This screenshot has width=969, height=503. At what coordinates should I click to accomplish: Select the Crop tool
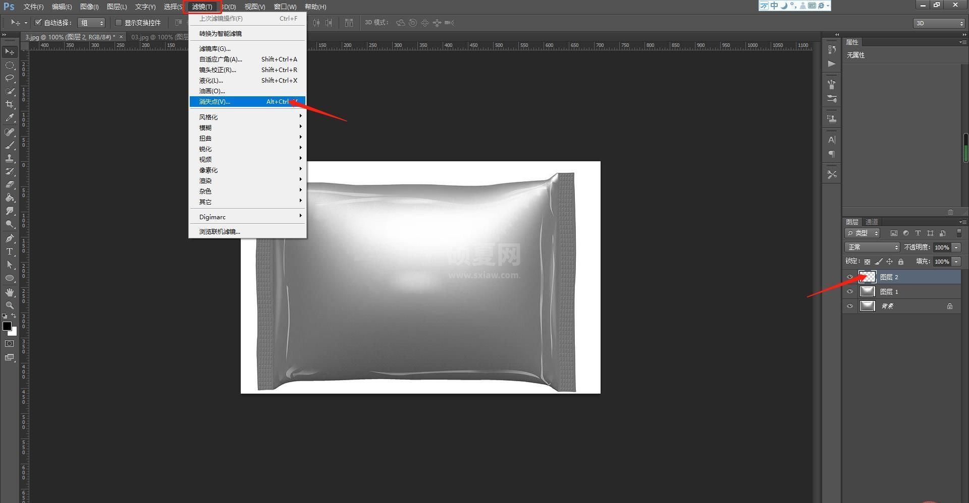[x=10, y=104]
